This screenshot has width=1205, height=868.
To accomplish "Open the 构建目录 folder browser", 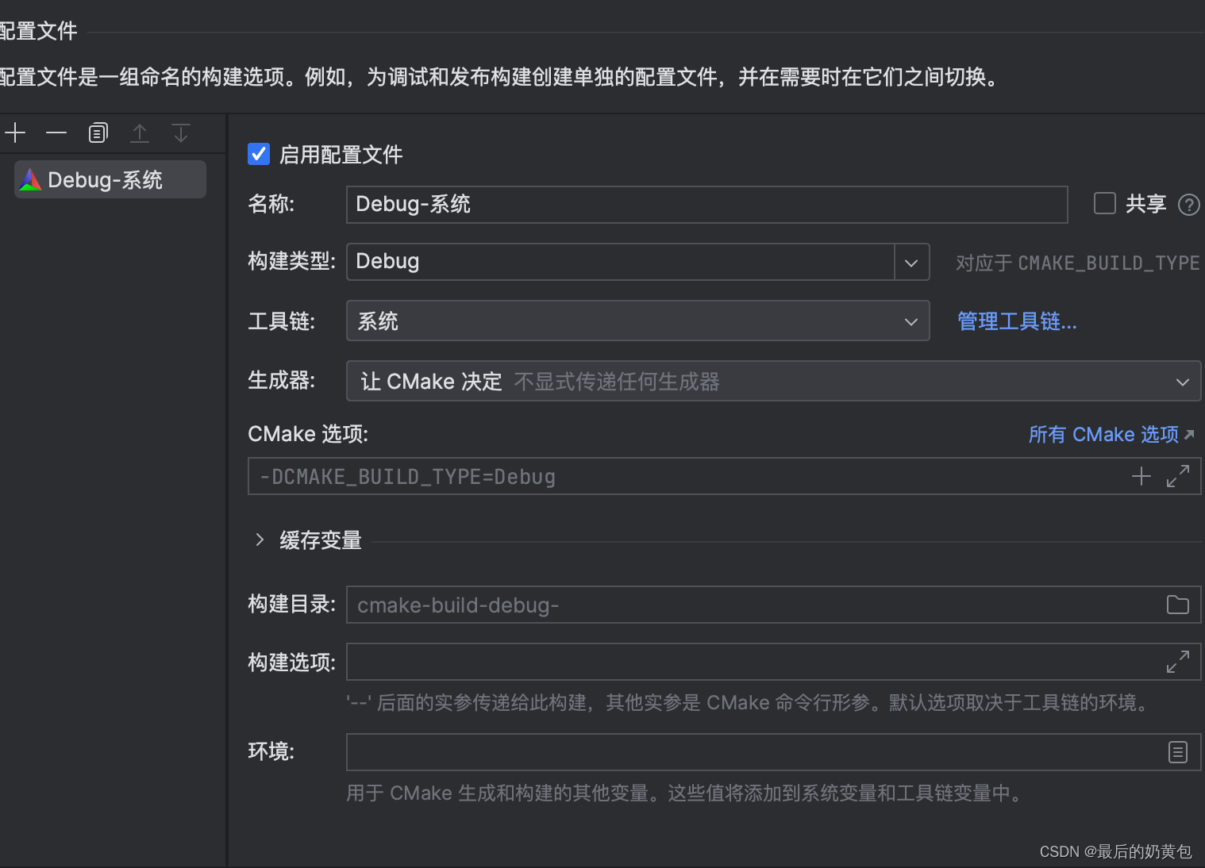I will click(x=1178, y=605).
